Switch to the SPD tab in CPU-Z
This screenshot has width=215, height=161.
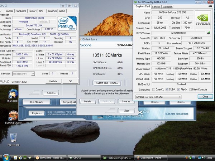41,11
